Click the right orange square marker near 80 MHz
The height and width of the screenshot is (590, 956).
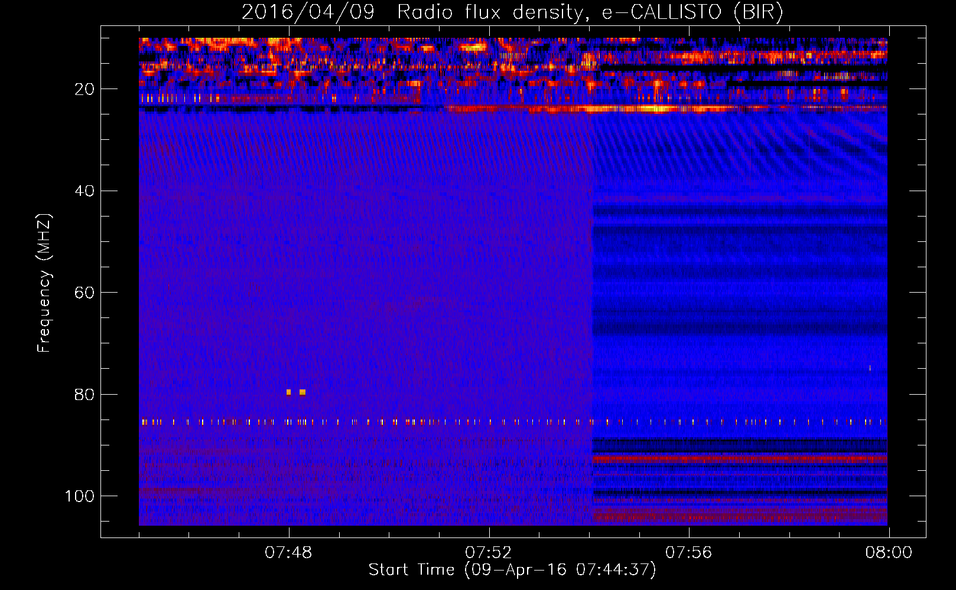(303, 392)
